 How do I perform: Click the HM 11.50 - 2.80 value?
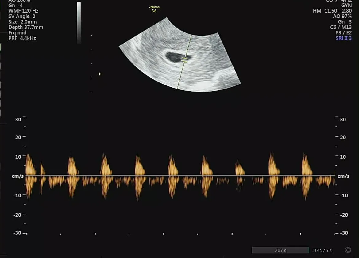coord(332,11)
